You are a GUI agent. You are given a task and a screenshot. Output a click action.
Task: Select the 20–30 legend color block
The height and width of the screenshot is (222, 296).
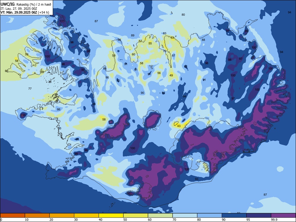pyautogui.click(x=62, y=215)
